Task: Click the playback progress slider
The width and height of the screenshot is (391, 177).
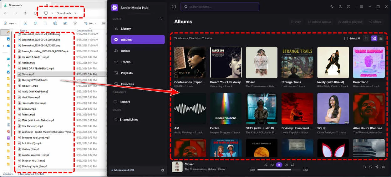Action: (279, 170)
